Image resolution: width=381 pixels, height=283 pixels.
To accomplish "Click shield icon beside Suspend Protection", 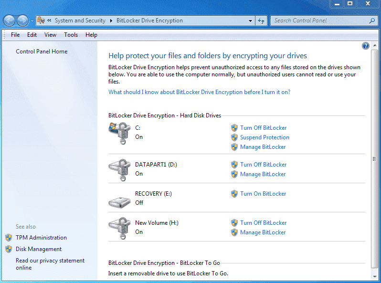I will pos(234,137).
